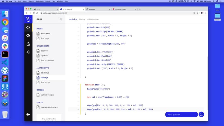224x126 pixels.
Task: Open Figma from the dock
Action: 5,79
